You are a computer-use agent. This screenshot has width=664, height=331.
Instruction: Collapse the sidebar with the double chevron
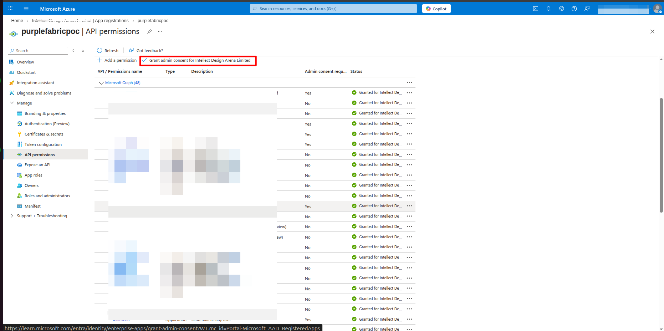[83, 51]
